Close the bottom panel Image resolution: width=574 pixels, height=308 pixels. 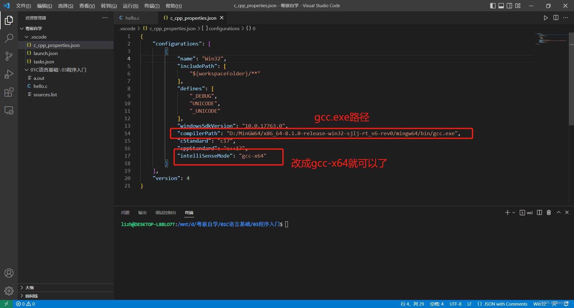coord(567,212)
